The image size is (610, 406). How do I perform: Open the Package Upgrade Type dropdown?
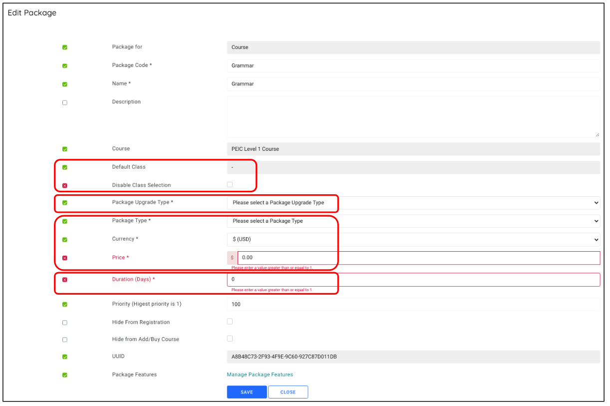(597, 203)
